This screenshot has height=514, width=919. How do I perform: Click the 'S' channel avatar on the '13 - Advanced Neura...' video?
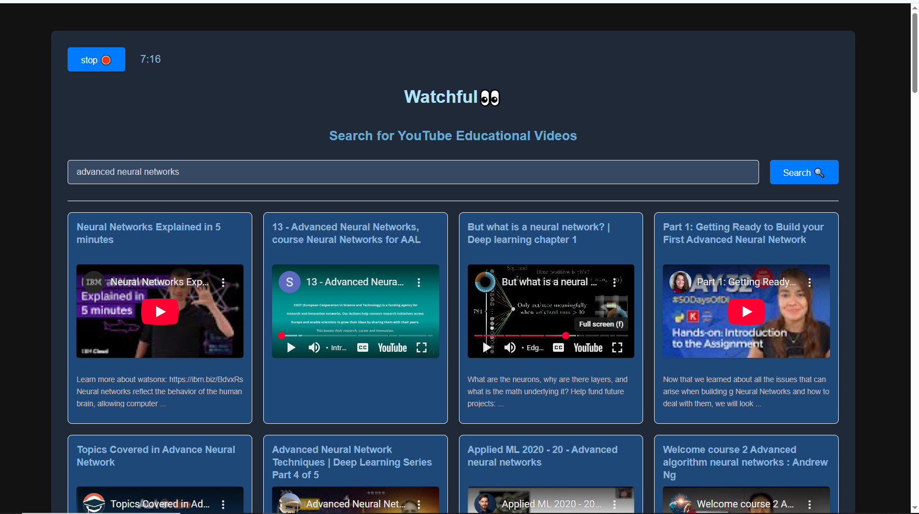pyautogui.click(x=290, y=282)
